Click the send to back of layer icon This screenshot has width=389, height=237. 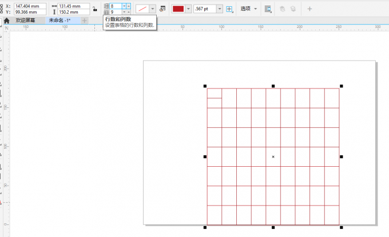click(293, 9)
